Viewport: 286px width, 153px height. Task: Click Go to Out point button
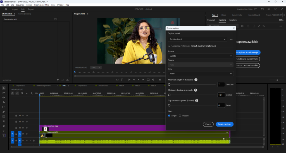[x=153, y=80]
